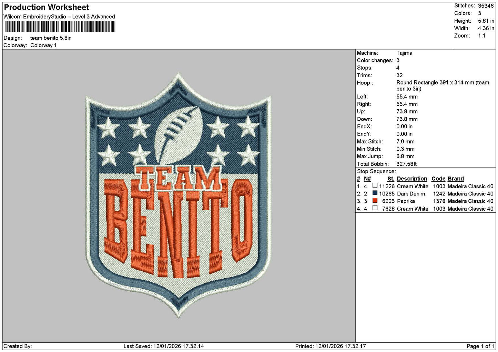Click the Up value 73.8 mm
The width and height of the screenshot is (498, 352).
(x=407, y=112)
